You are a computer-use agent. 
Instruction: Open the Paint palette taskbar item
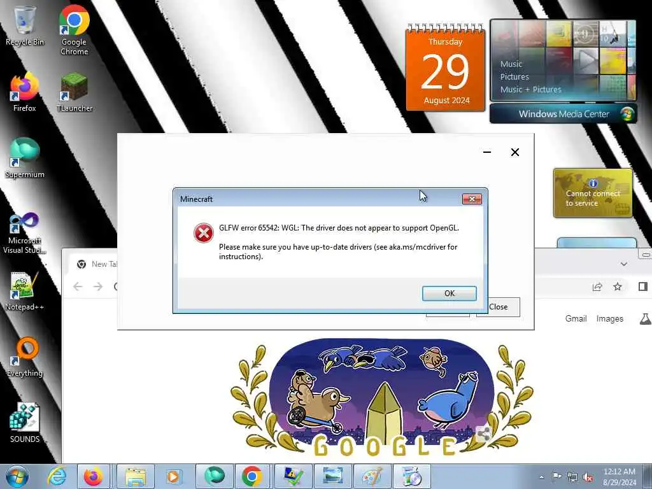coord(372,476)
